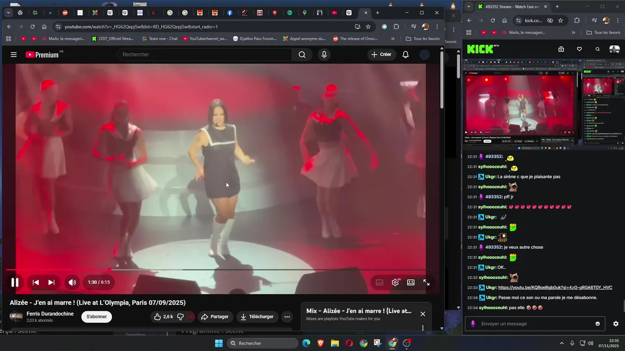The image size is (625, 351).
Task: Open the Mailo bookmark in the YouTube window
Action: click(x=63, y=39)
